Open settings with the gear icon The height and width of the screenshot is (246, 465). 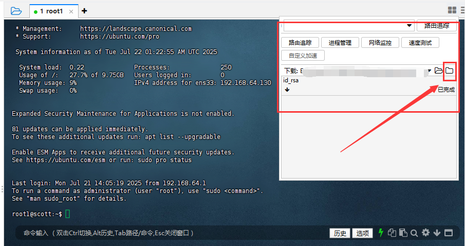click(425, 233)
